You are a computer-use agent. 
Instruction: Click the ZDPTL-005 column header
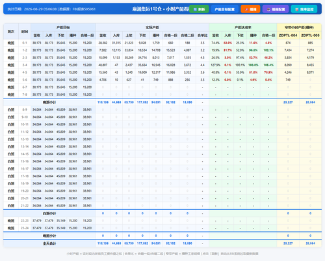pos(310,35)
